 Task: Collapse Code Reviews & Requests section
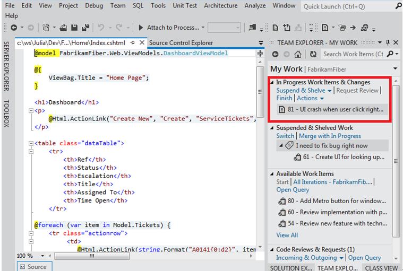[272, 249]
